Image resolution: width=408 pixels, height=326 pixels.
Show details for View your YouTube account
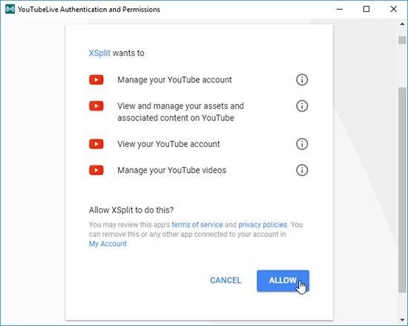pyautogui.click(x=302, y=144)
